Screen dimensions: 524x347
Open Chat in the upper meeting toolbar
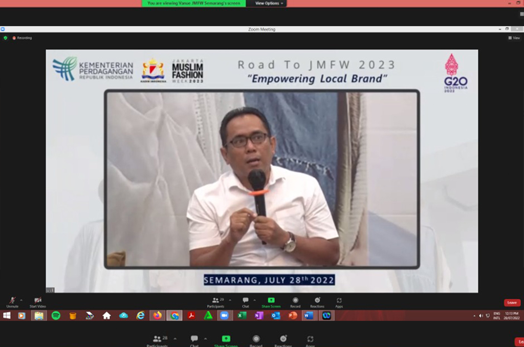coord(246,302)
